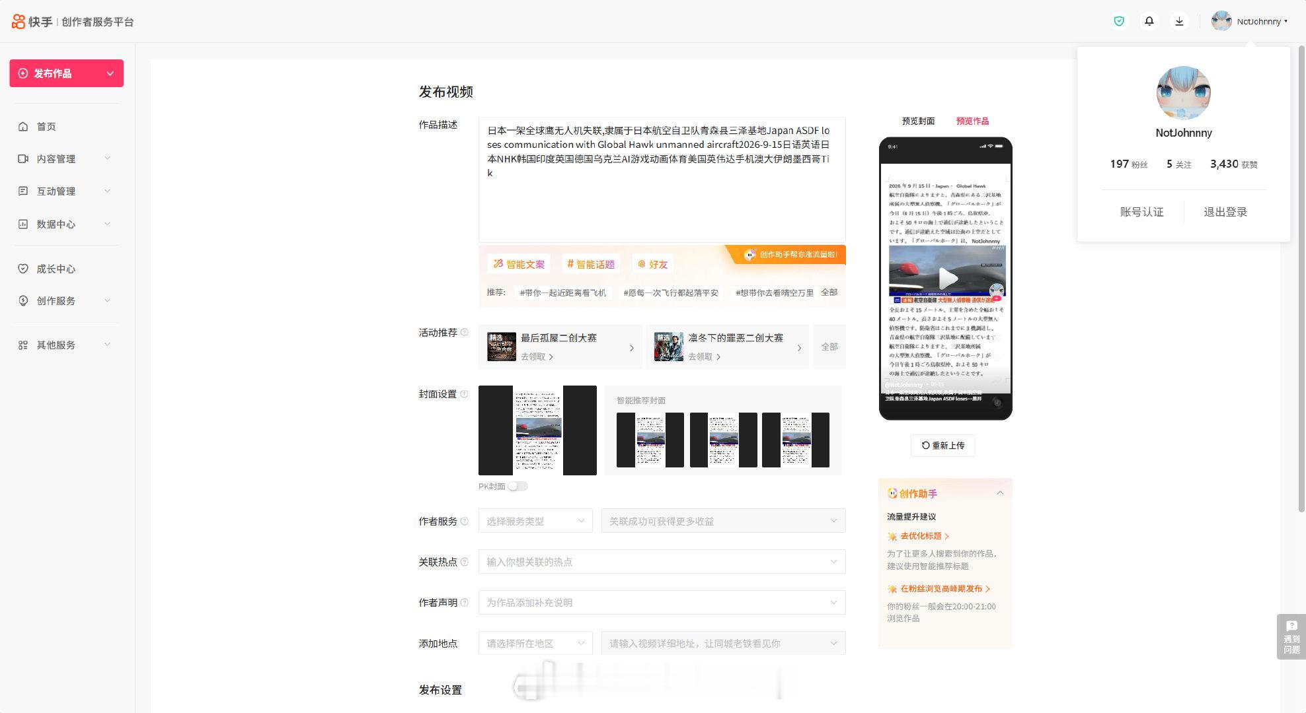1306x713 pixels.
Task: Switch to 预览作品 tab
Action: click(972, 121)
